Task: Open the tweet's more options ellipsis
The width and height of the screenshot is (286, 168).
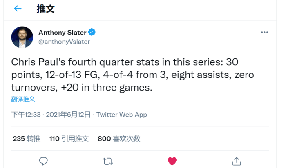Action: 265,32
